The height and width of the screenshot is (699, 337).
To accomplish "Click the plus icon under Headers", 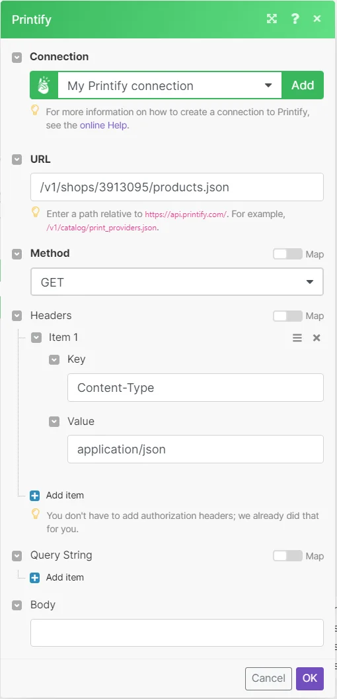I will coord(35,495).
